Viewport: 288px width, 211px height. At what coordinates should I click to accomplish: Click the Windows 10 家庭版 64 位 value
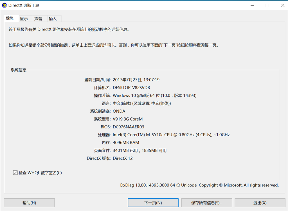point(154,96)
